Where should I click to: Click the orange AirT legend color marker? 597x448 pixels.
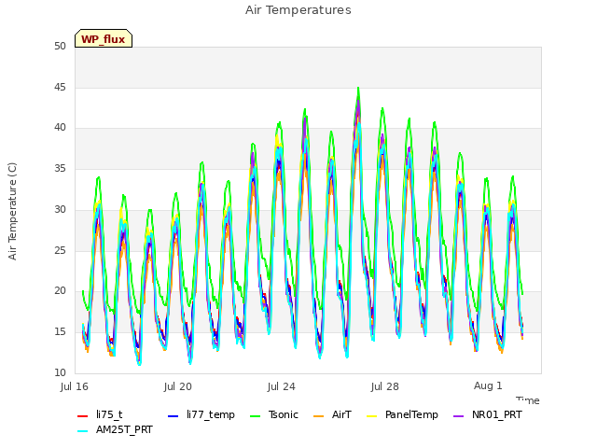[318, 416]
